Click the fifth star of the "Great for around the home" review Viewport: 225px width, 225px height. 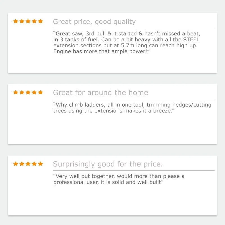point(40,92)
